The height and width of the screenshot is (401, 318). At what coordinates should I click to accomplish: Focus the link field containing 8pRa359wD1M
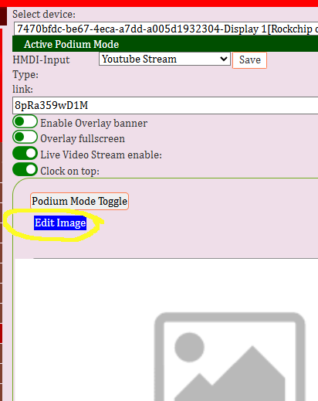tap(165, 105)
